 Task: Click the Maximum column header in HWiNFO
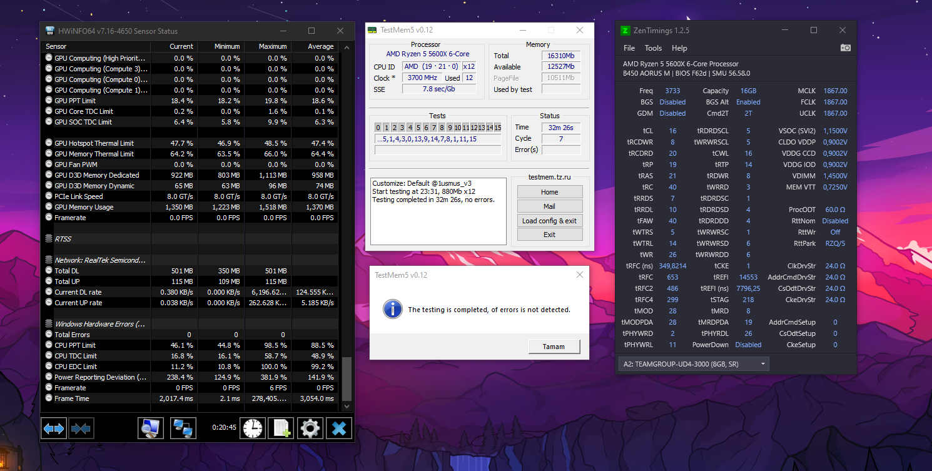pos(267,46)
